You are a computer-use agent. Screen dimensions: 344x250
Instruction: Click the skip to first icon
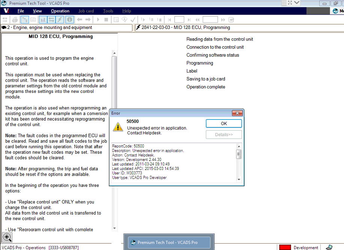pyautogui.click(x=169, y=20)
